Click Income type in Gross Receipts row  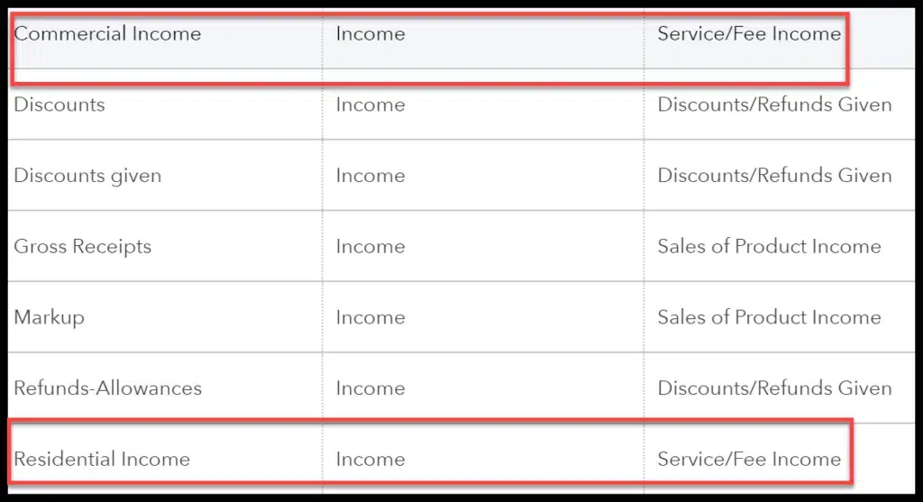pyautogui.click(x=370, y=247)
